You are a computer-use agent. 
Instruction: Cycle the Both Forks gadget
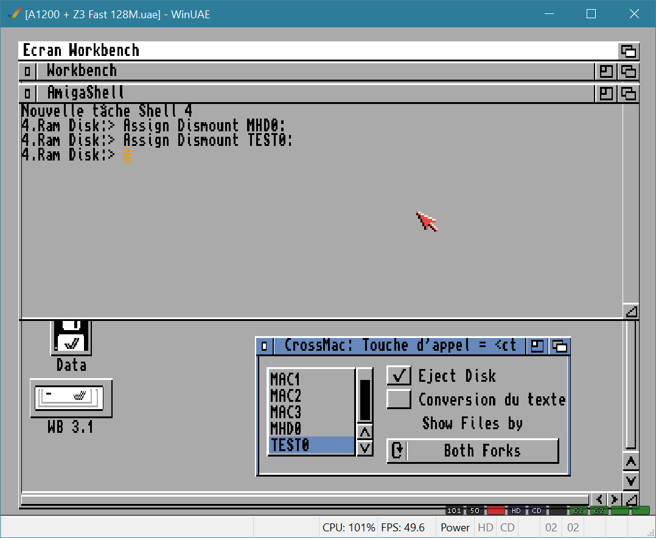tap(473, 450)
